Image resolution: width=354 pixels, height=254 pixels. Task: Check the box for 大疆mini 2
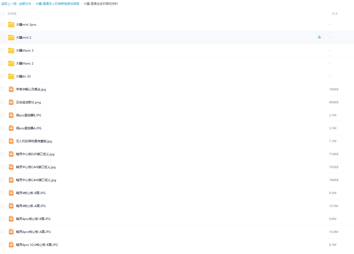[x=2, y=37]
